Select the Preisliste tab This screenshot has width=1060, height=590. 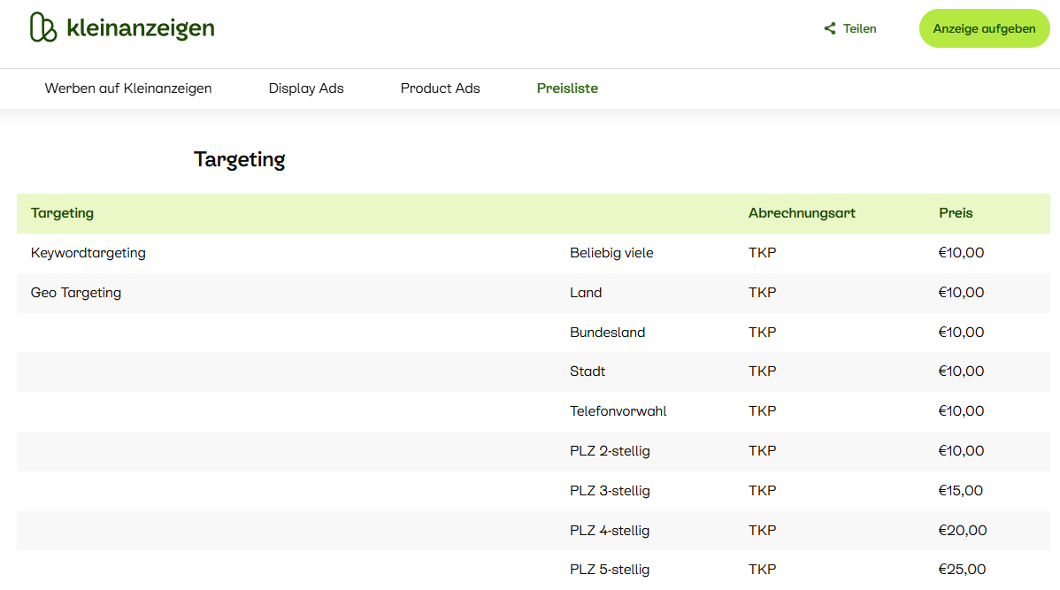pyautogui.click(x=567, y=88)
